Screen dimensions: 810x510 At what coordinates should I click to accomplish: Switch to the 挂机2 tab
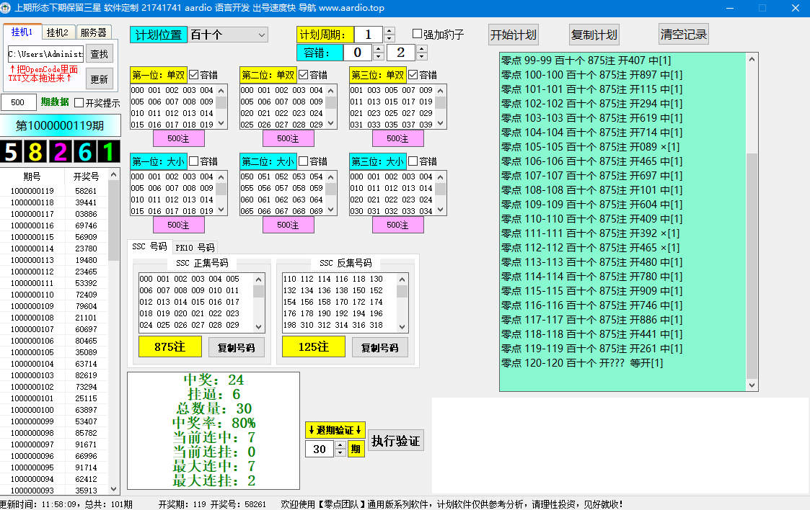coord(57,32)
